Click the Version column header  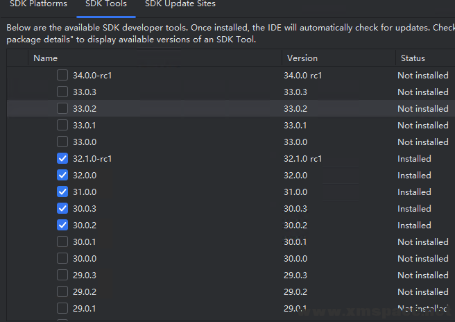point(302,58)
